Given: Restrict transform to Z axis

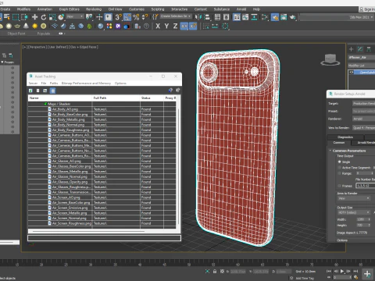Looking at the screenshot, I should 175,26.
